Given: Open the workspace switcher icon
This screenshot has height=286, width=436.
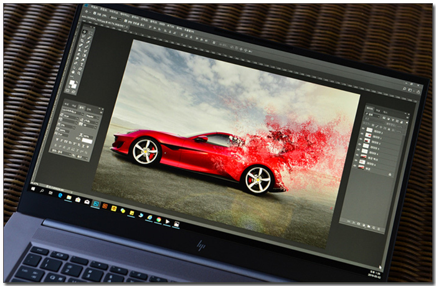Looking at the screenshot, I should tap(410, 90).
